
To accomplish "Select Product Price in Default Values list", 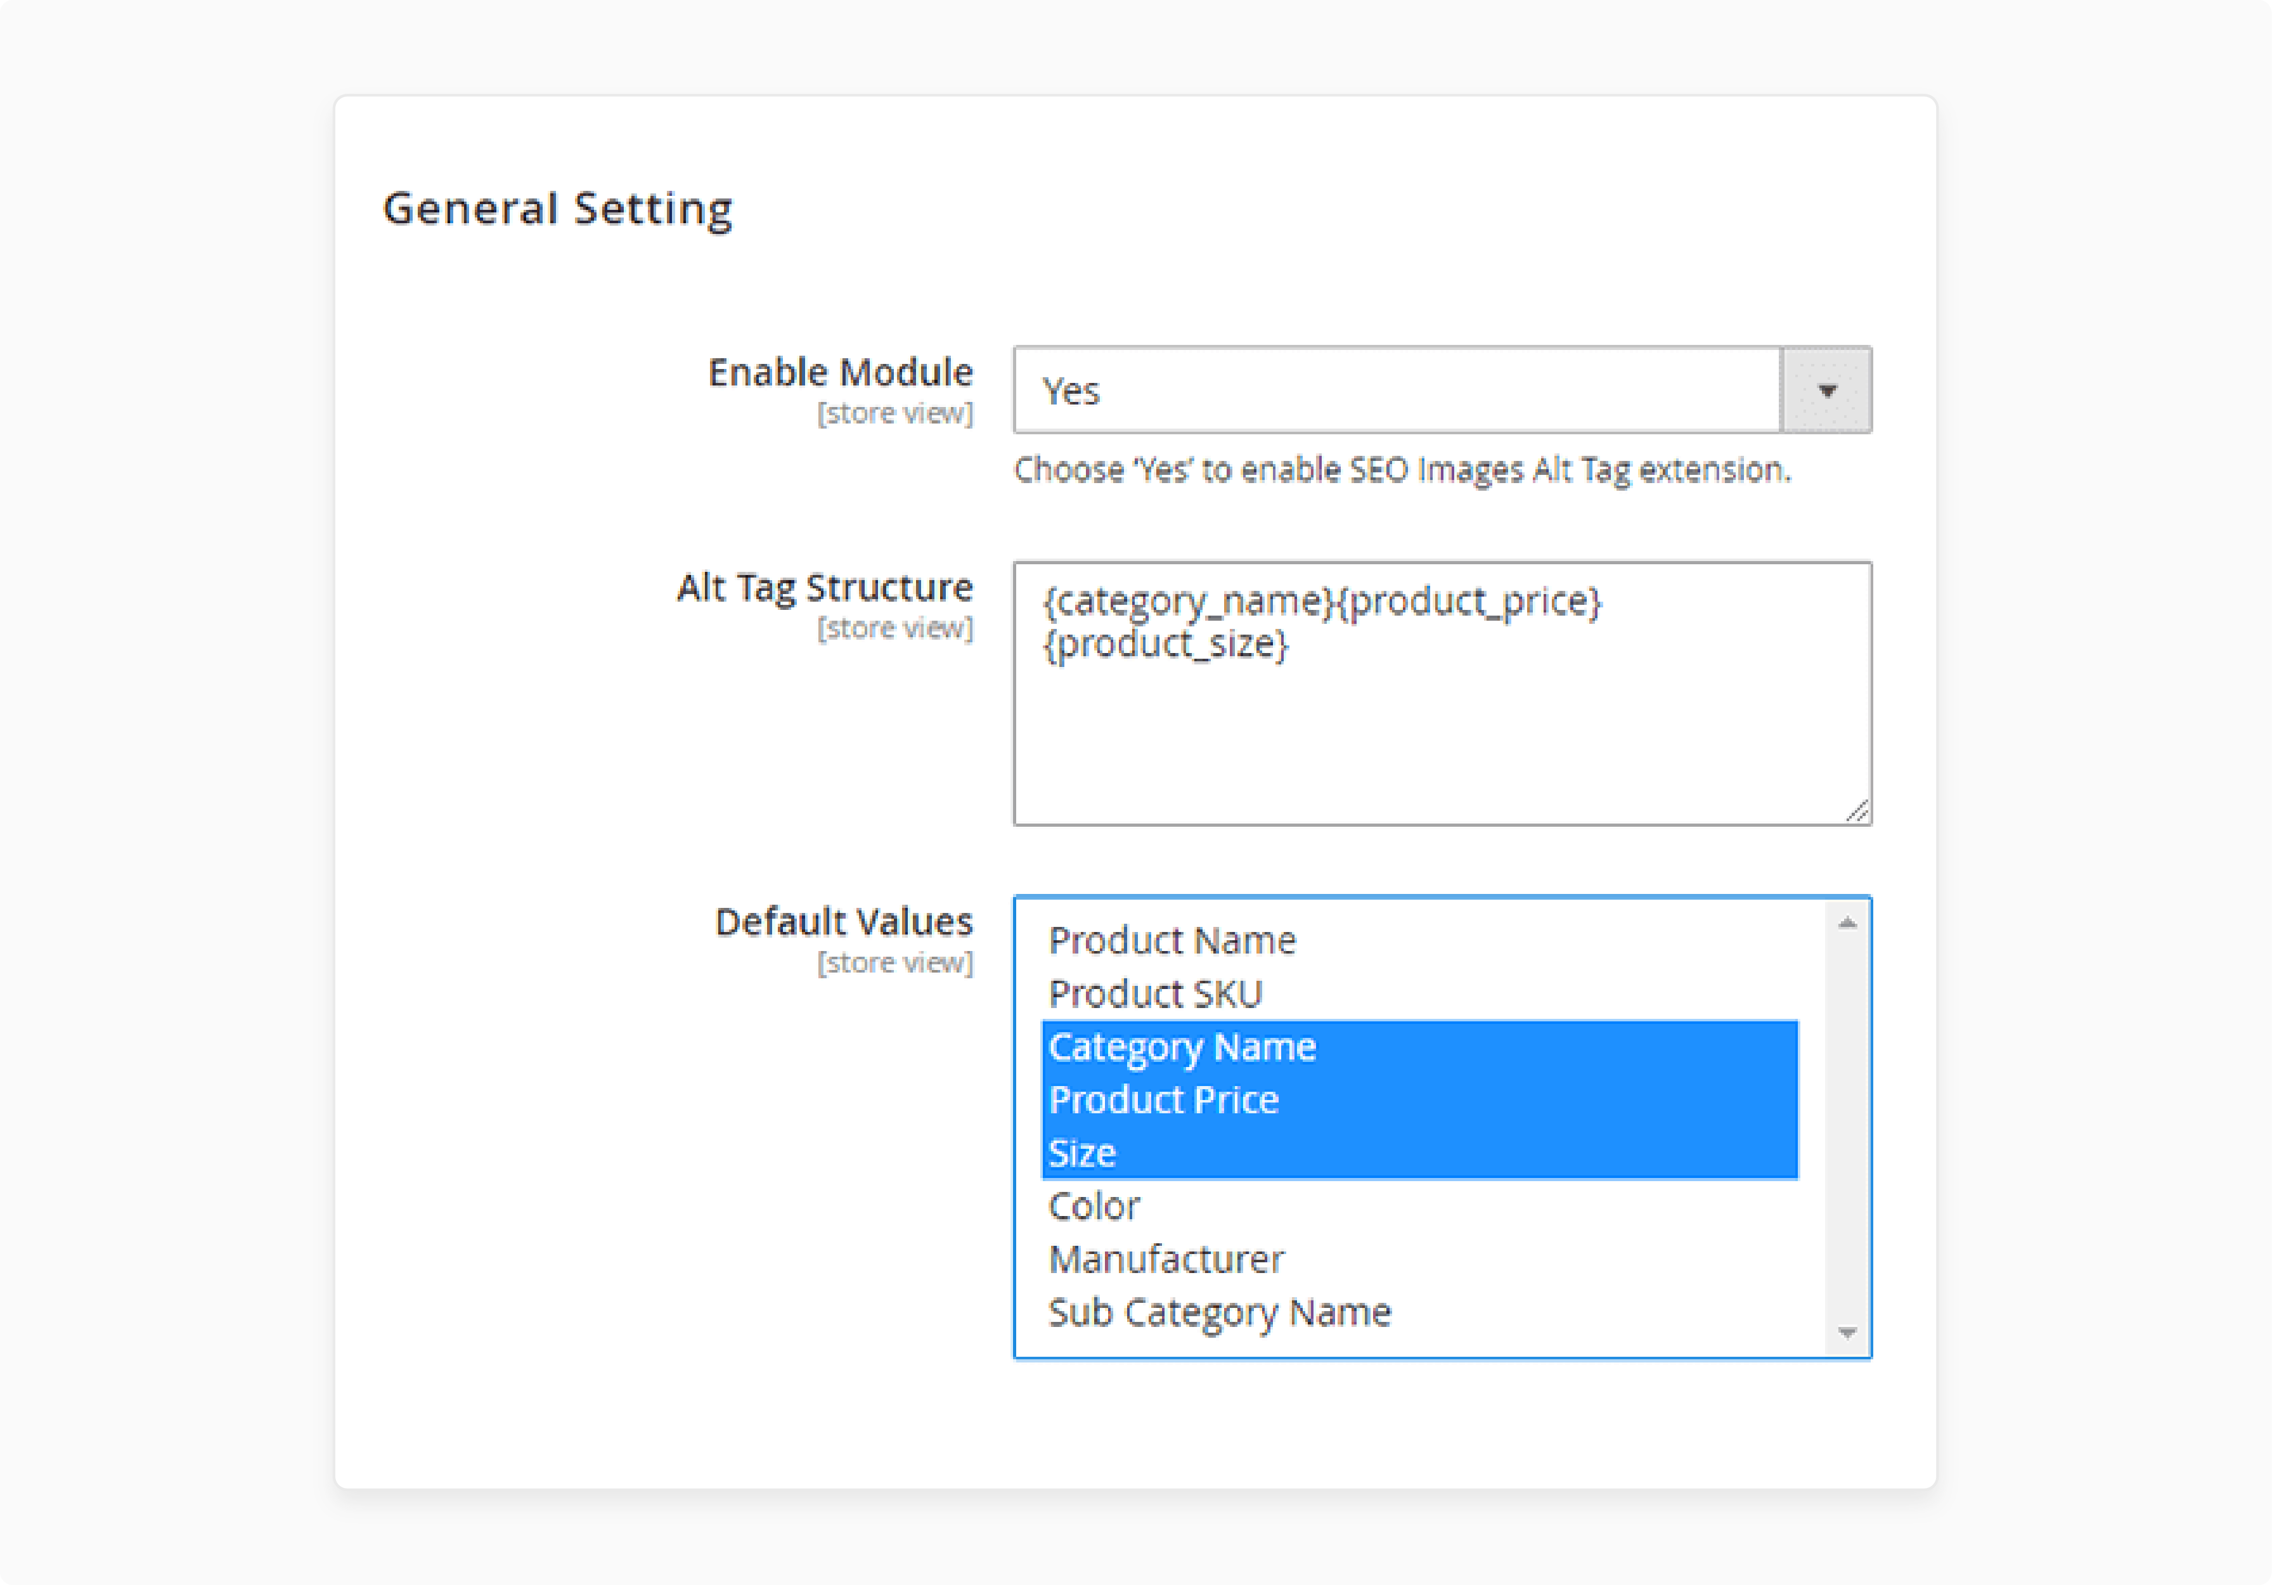I will pyautogui.click(x=1420, y=1100).
